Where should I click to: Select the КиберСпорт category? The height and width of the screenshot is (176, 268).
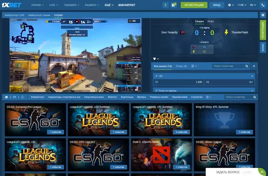pos(38,97)
